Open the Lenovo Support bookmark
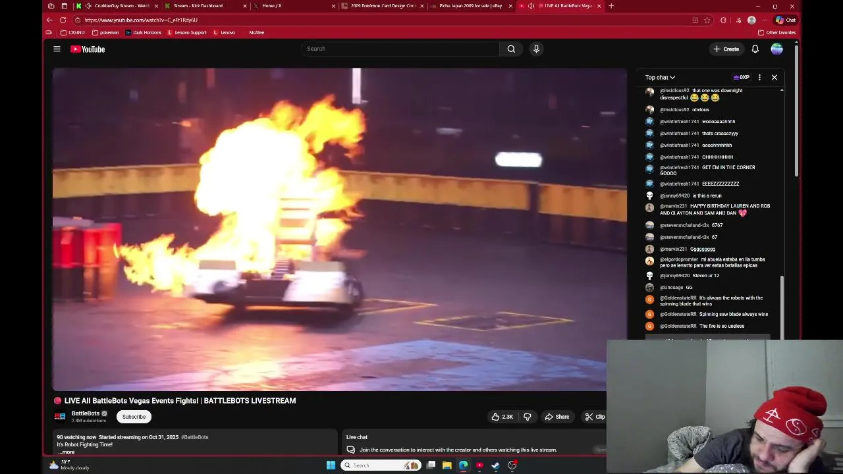Viewport: 843px width, 474px height. click(x=187, y=32)
